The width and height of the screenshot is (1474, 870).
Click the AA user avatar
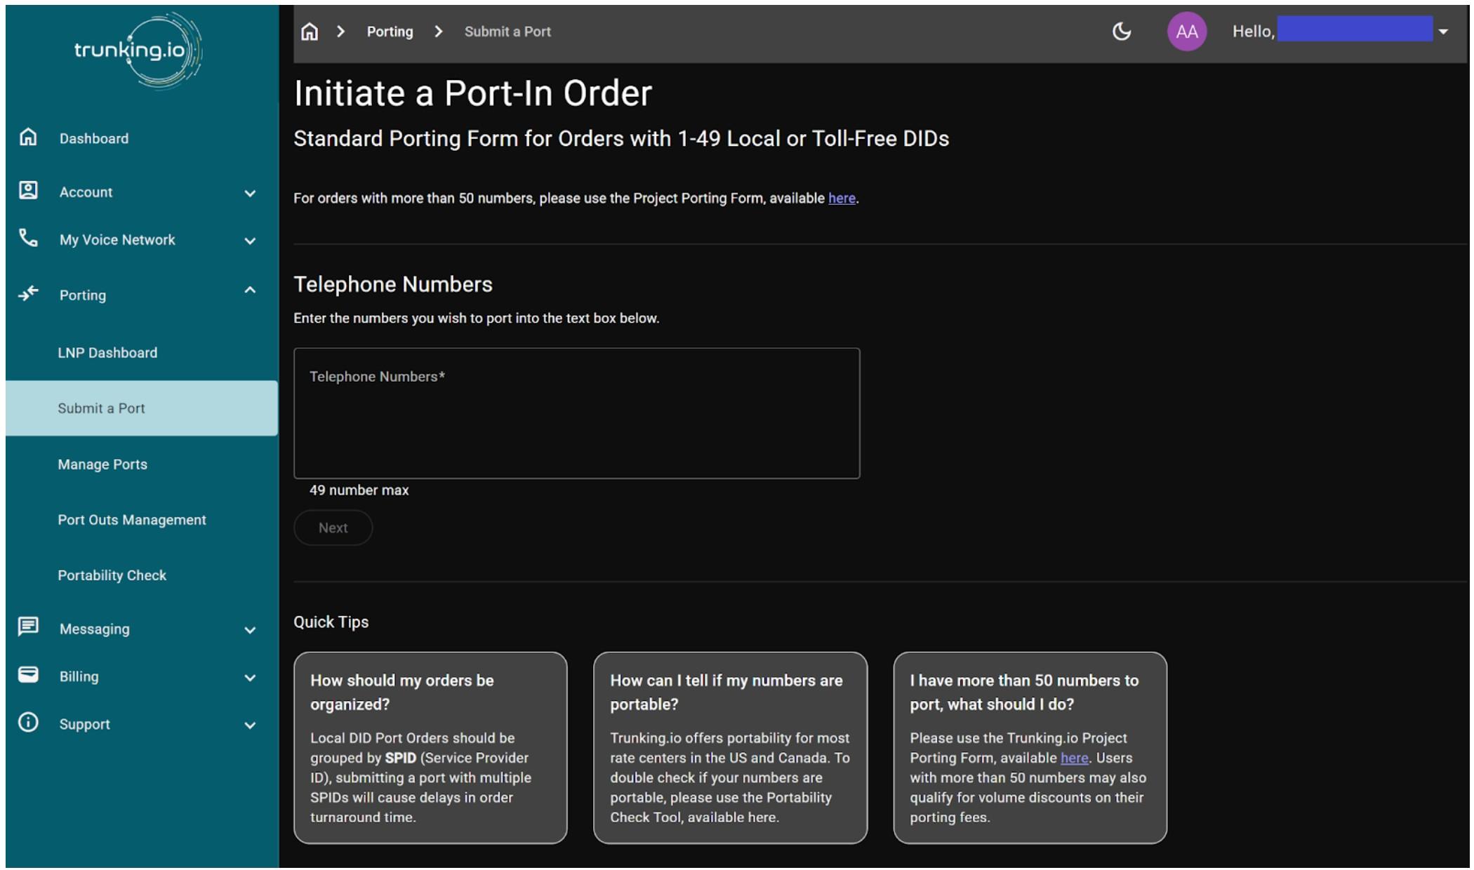click(1186, 32)
